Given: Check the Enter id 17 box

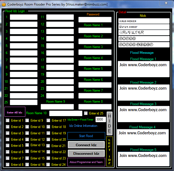Looking at the screenshot, I should coord(48,121).
